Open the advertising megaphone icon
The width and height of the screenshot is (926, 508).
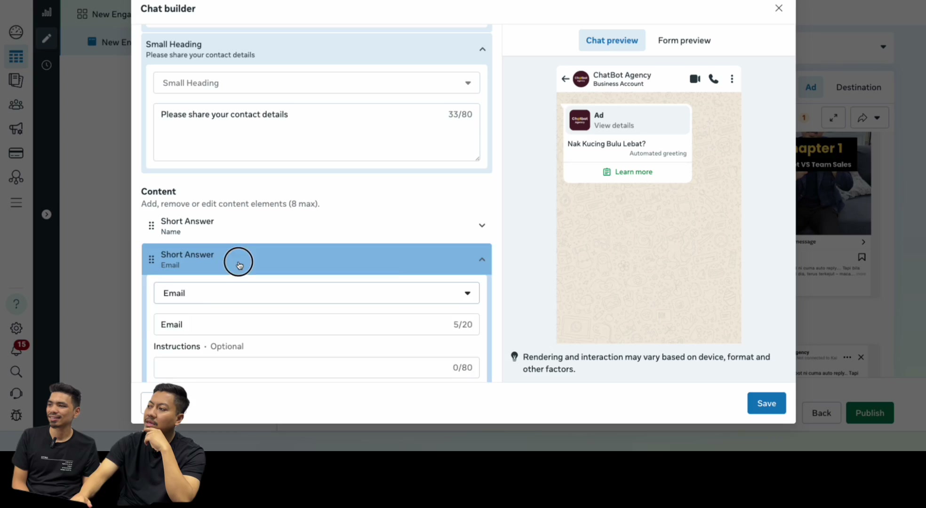click(16, 128)
